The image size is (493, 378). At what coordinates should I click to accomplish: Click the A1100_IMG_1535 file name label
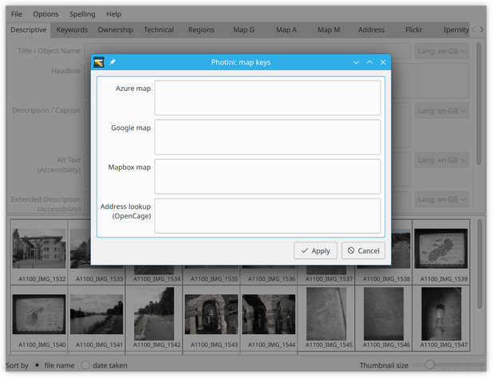[214, 279]
